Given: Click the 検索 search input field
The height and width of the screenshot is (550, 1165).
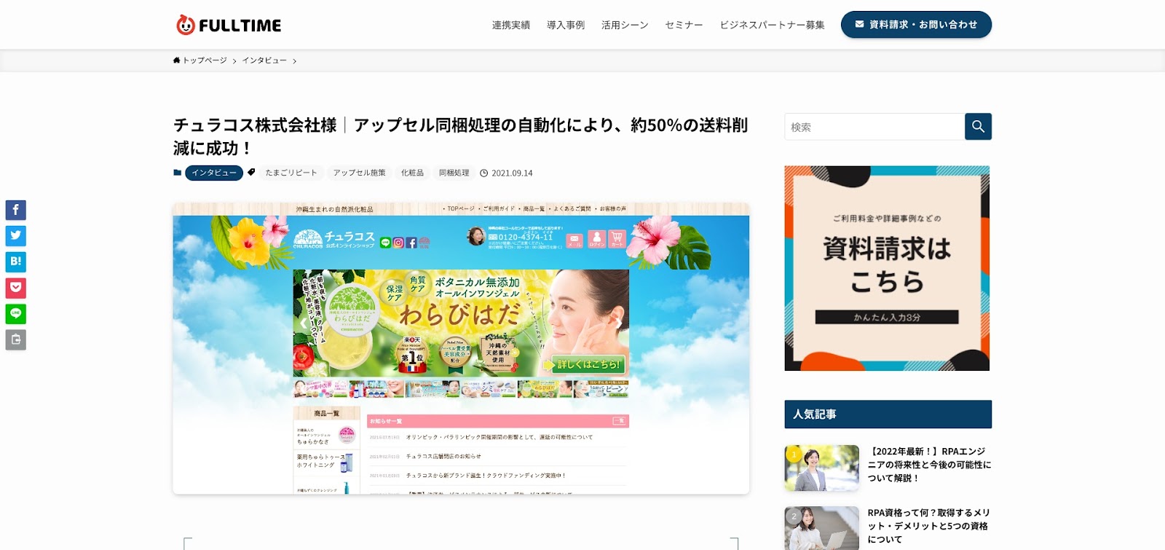Looking at the screenshot, I should pyautogui.click(x=874, y=127).
